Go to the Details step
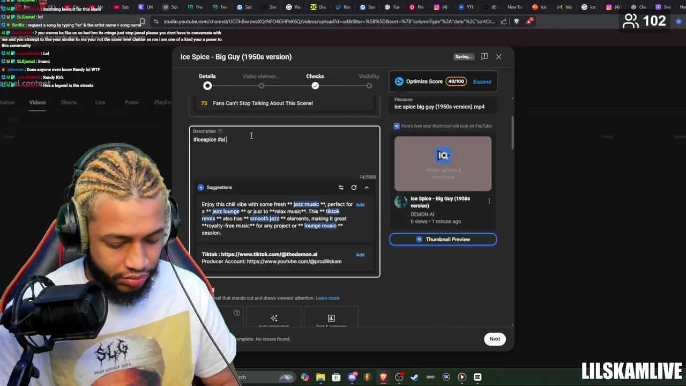This screenshot has width=686, height=386. tap(207, 81)
